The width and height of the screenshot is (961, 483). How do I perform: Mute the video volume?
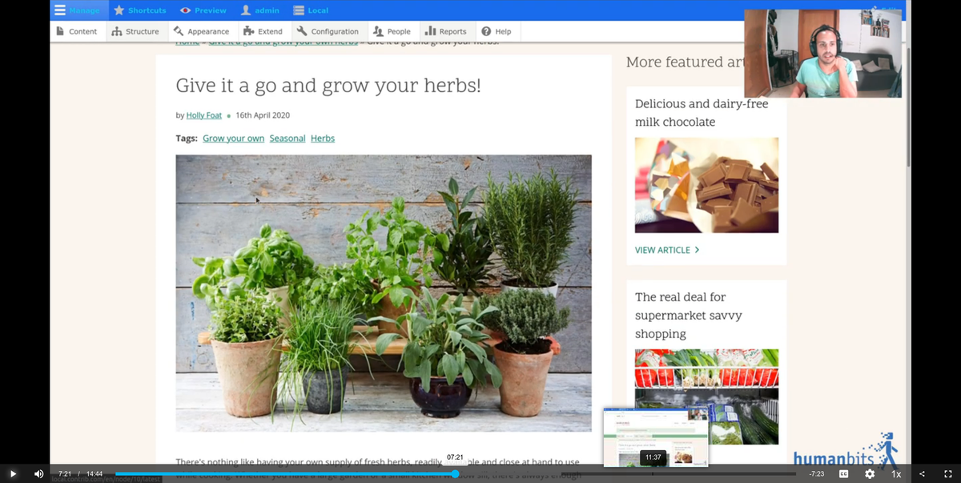(38, 474)
